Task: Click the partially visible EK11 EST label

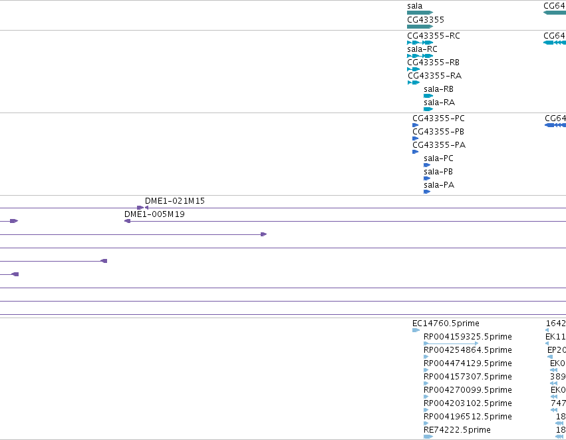Action: 555,337
